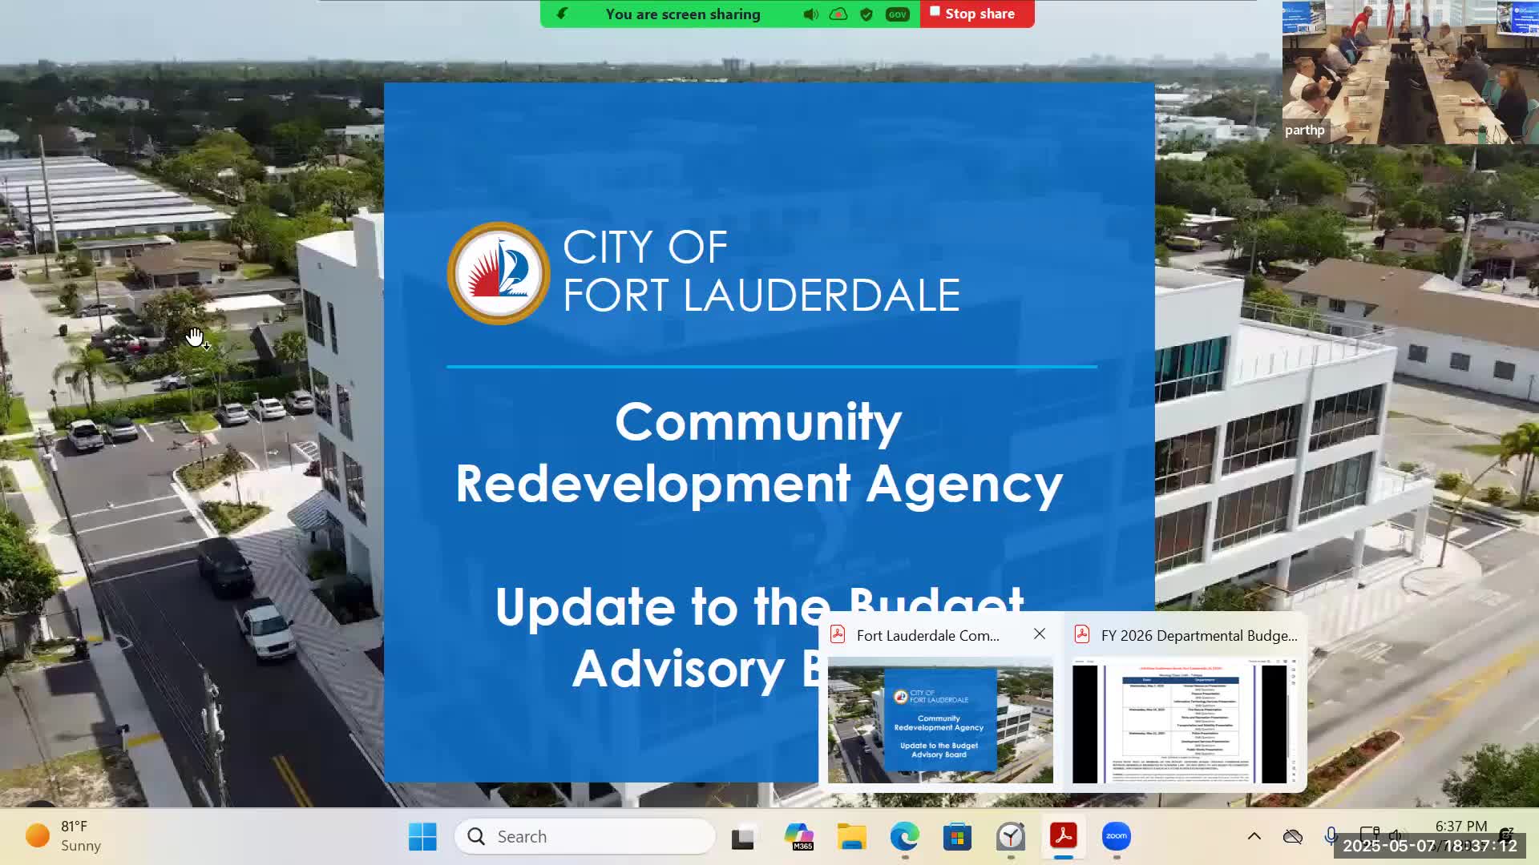This screenshot has width=1539, height=865.
Task: Open the Windows Start menu
Action: coord(422,836)
